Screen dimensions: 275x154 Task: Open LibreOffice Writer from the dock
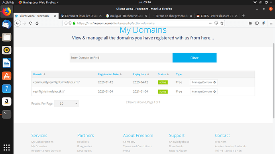click(7, 63)
